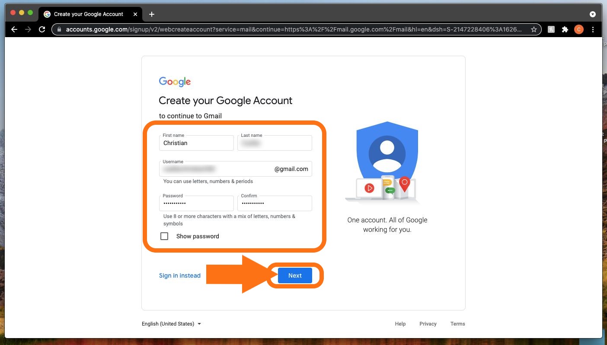Click the "to continue to Gmail" text
This screenshot has height=345, width=607.
(190, 116)
